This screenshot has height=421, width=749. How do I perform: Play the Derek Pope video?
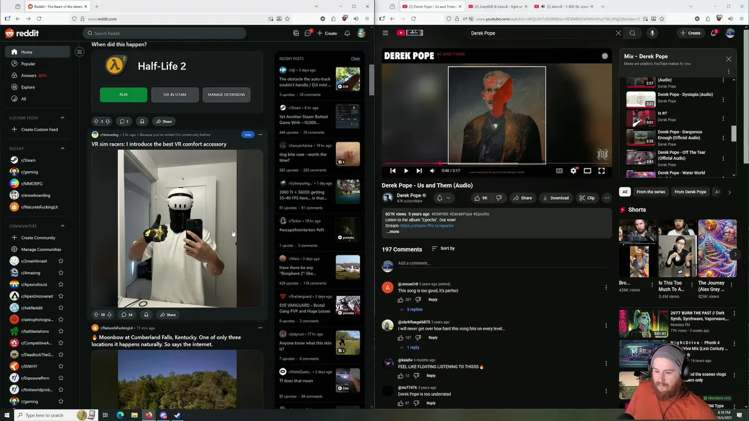(406, 171)
